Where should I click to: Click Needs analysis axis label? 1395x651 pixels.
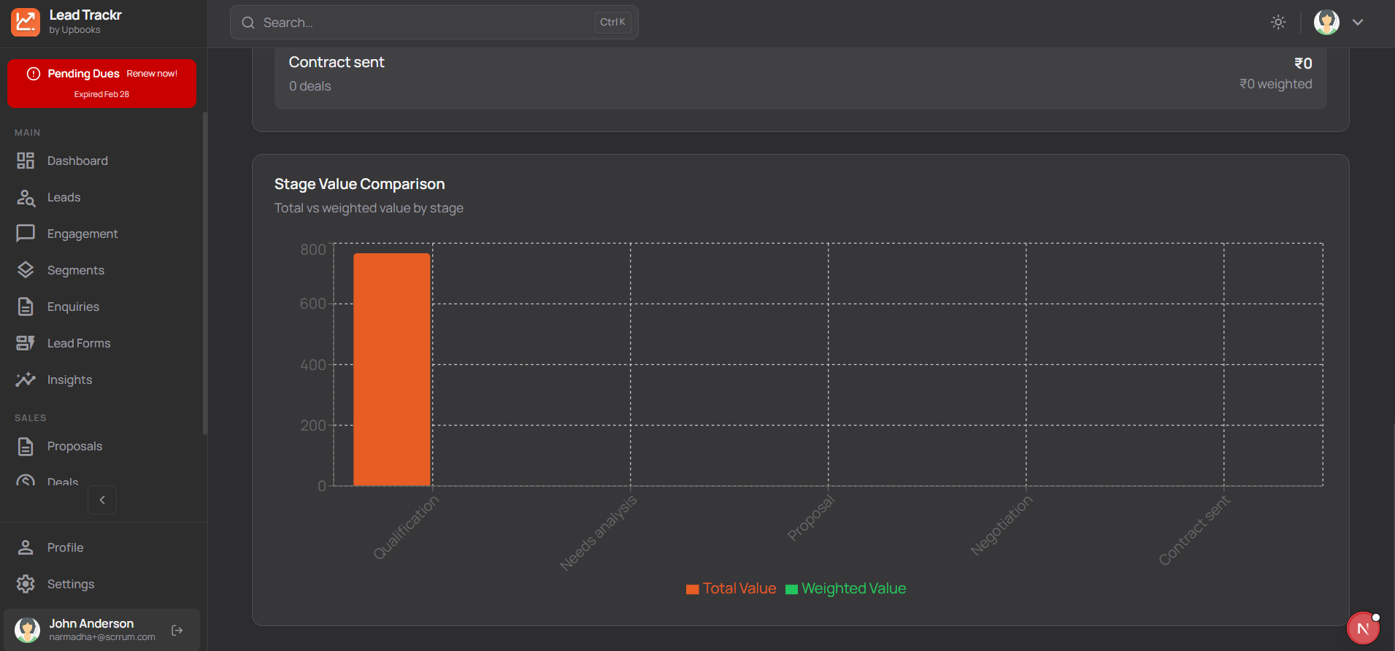598,532
